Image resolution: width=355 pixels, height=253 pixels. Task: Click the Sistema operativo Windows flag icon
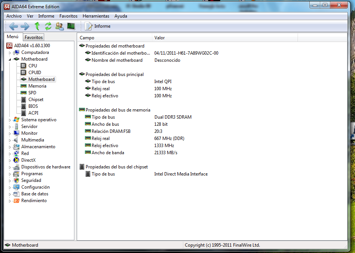tap(16, 120)
